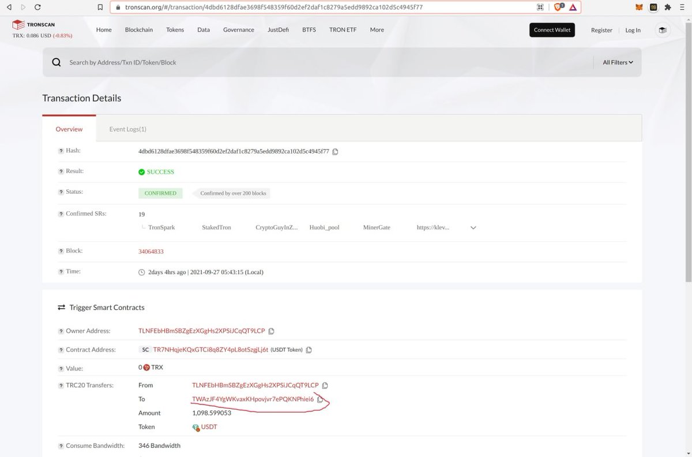The height and width of the screenshot is (457, 692).
Task: Click the browser back arrow
Action: pos(9,8)
